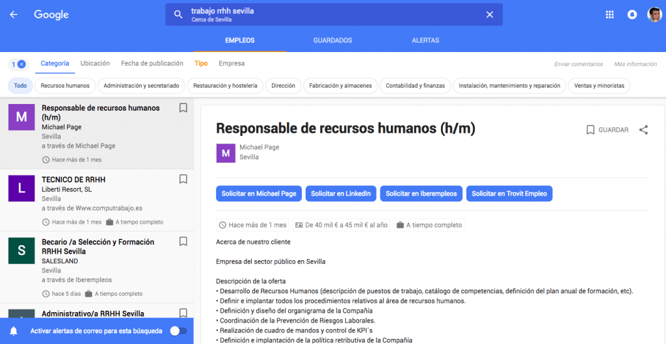Click the Michael Page purple M logo in list

click(21, 117)
